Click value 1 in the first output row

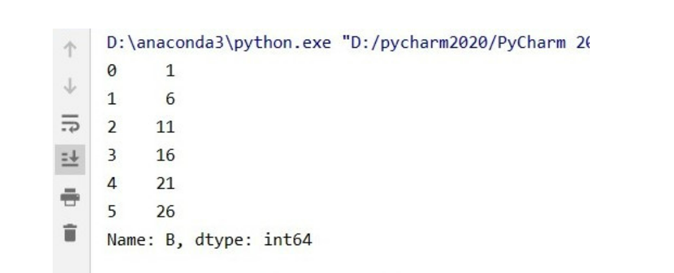pyautogui.click(x=170, y=72)
